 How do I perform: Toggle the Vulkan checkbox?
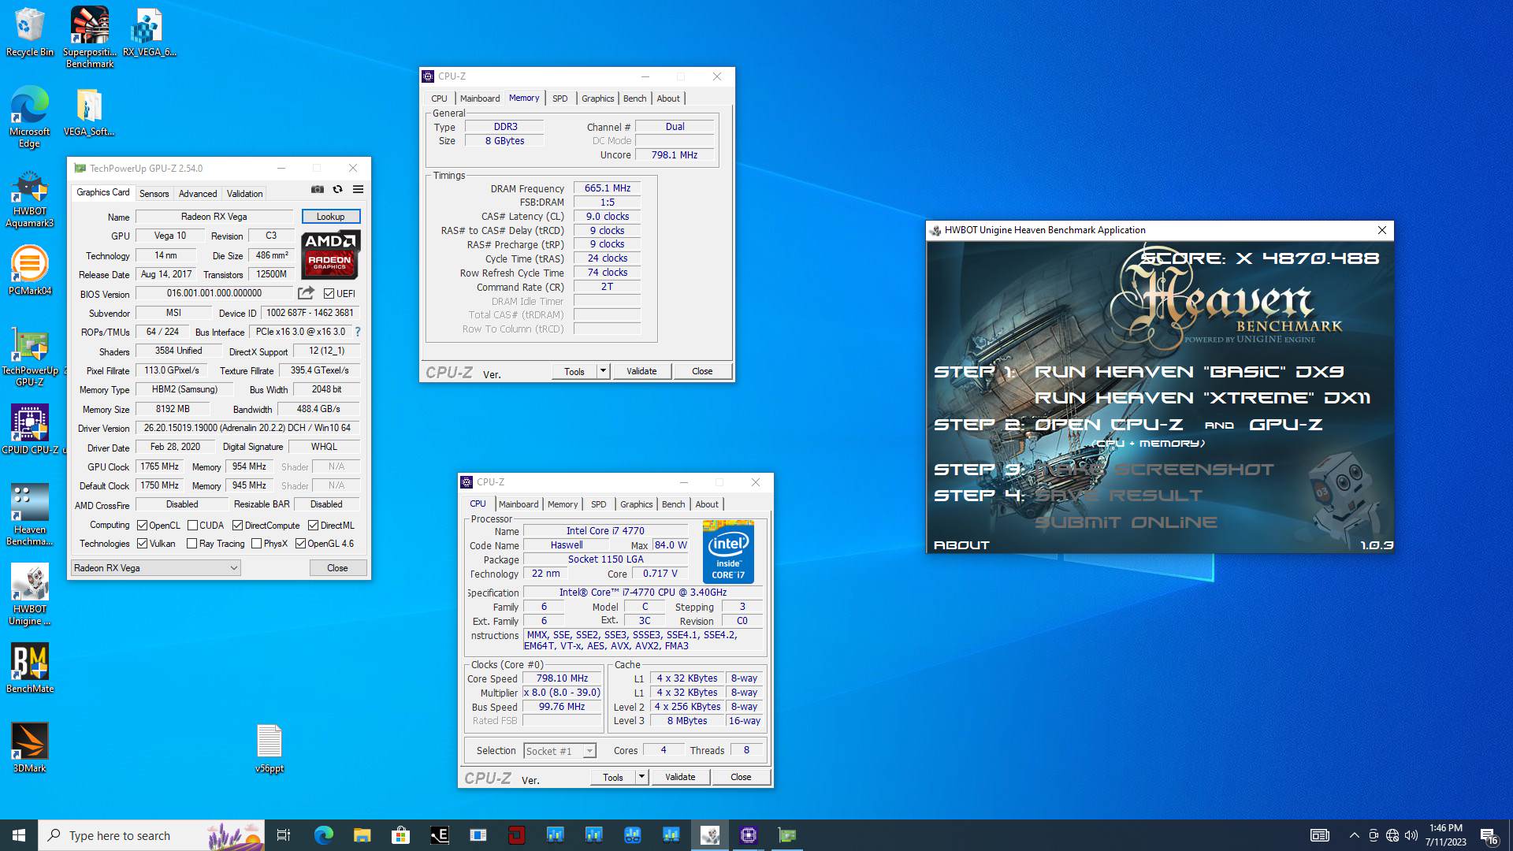tap(142, 543)
